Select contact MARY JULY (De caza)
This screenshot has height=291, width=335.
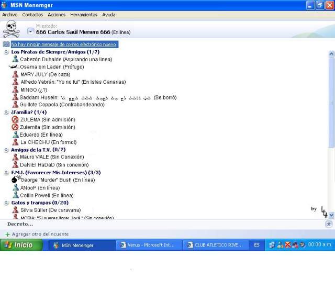click(x=46, y=74)
